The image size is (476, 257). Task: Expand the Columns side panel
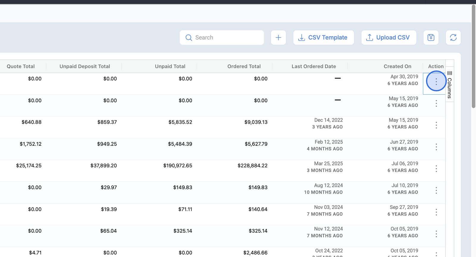(x=450, y=85)
